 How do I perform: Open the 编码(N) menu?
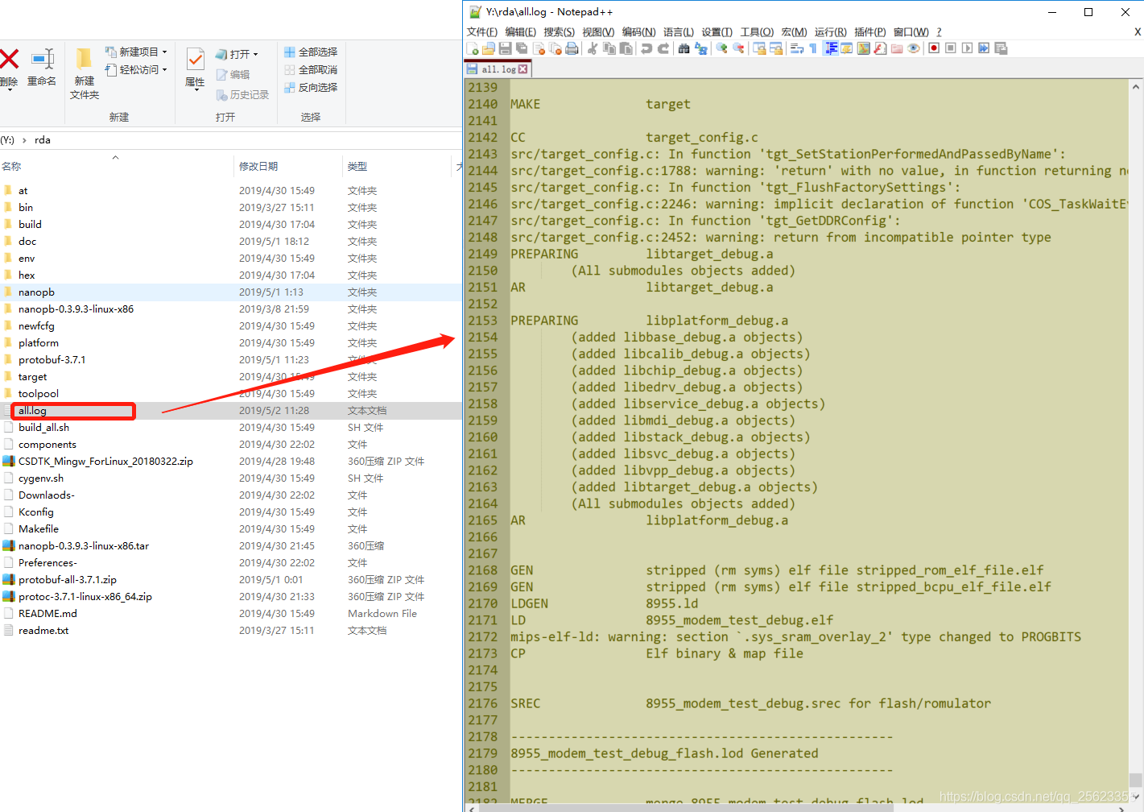click(638, 32)
